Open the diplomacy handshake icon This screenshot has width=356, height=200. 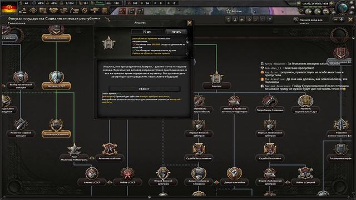click(53, 11)
